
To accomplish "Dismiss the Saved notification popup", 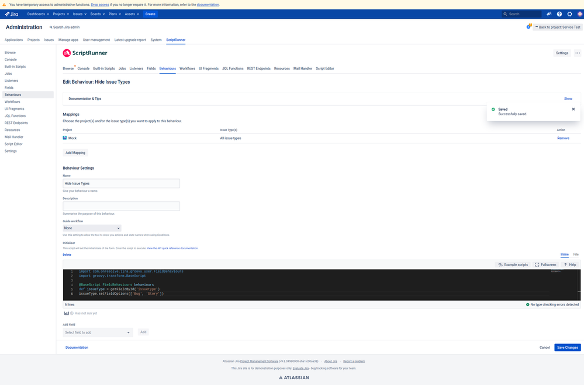I will [573, 109].
